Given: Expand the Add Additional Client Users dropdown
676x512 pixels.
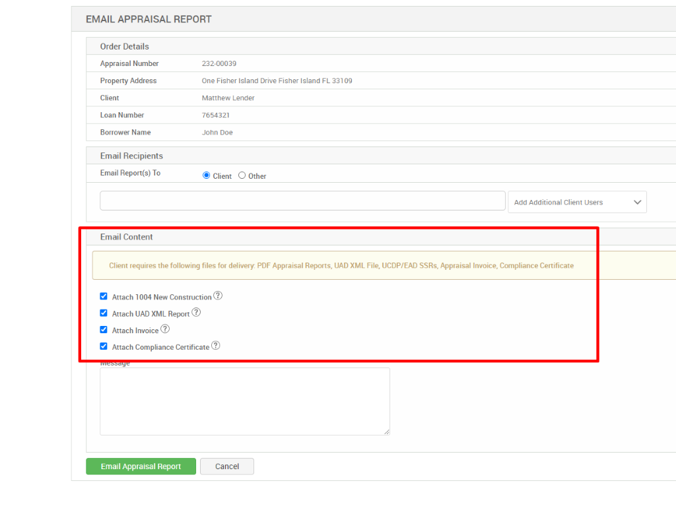Looking at the screenshot, I should click(577, 202).
